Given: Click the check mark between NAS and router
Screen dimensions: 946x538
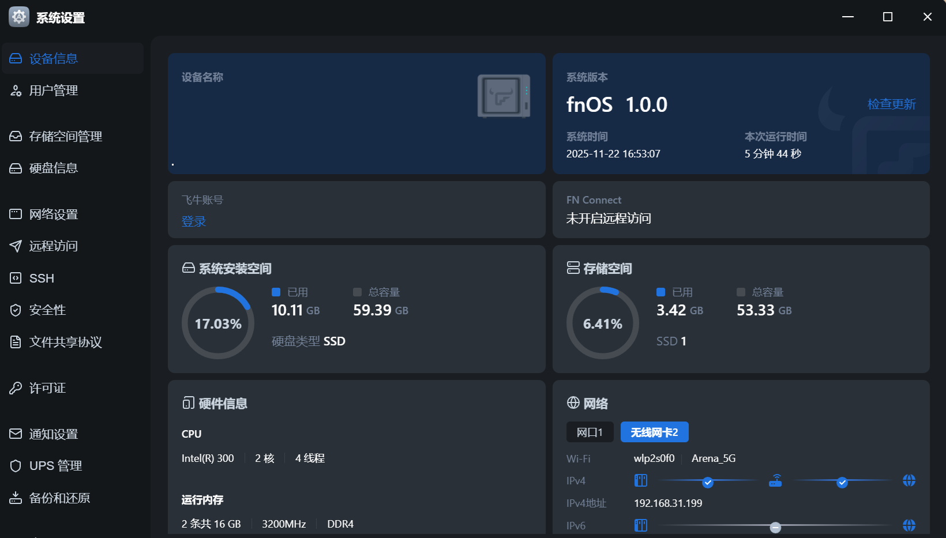Looking at the screenshot, I should tap(708, 482).
